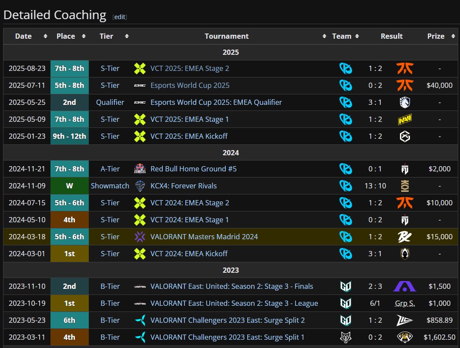The height and width of the screenshot is (348, 460).
Task: Click A-Tier link in Red Bull row
Action: (110, 169)
